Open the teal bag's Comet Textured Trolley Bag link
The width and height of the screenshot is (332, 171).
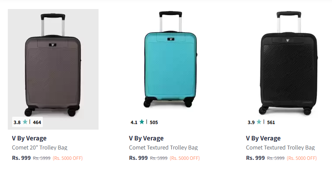[163, 147]
